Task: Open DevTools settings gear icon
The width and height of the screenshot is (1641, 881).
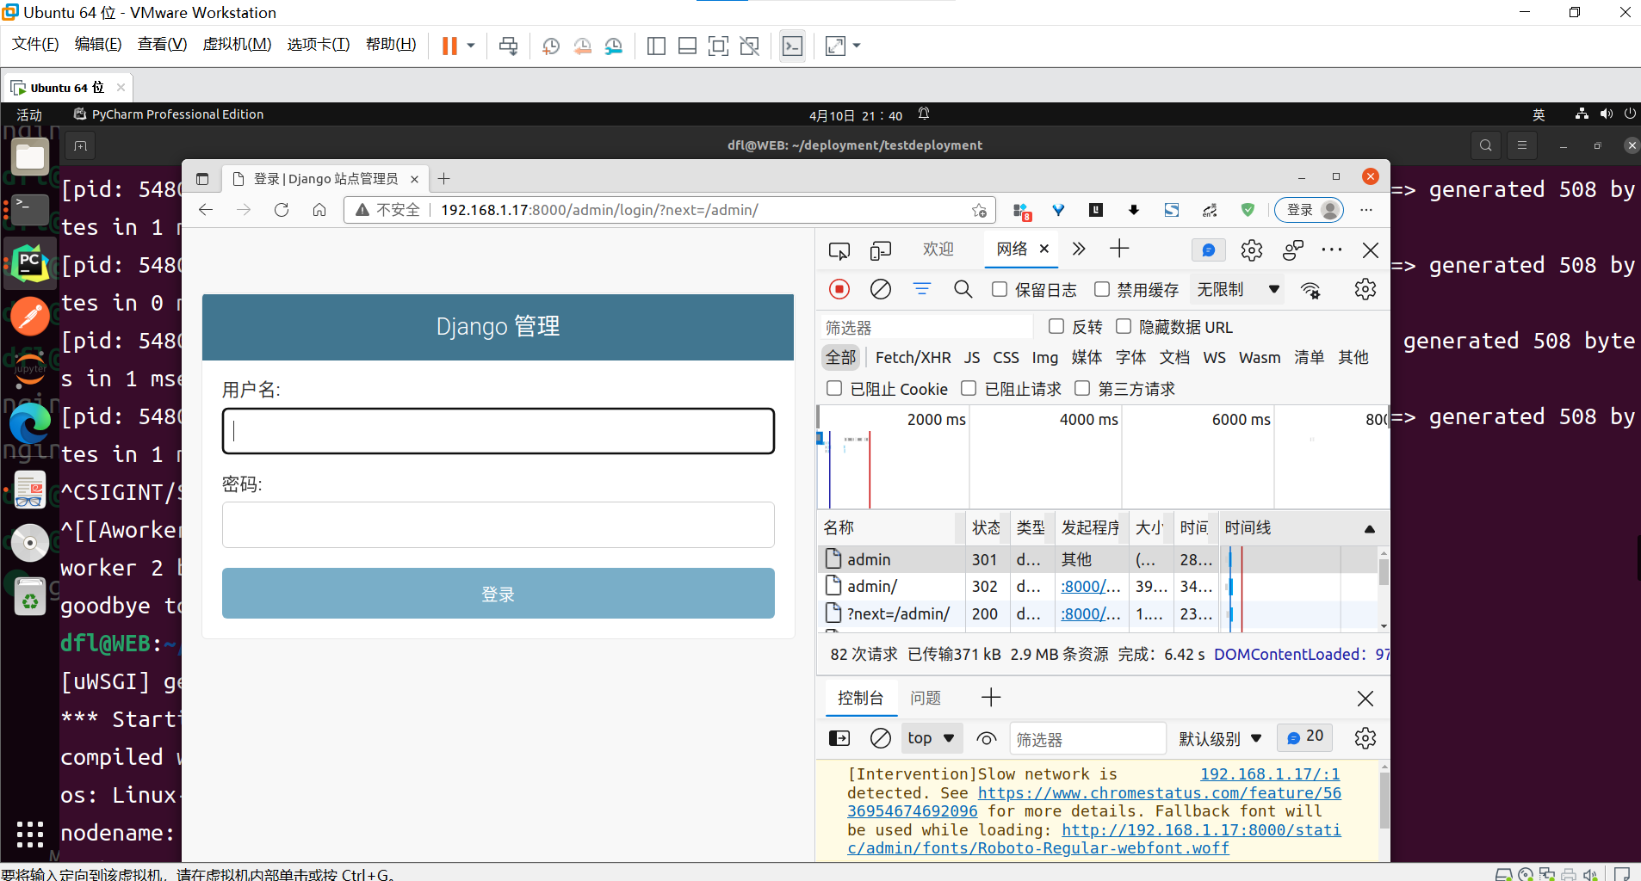Action: pyautogui.click(x=1251, y=250)
